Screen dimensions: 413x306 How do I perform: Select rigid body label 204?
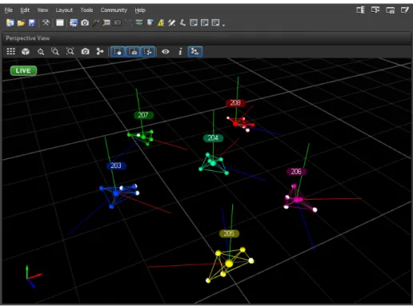(213, 138)
